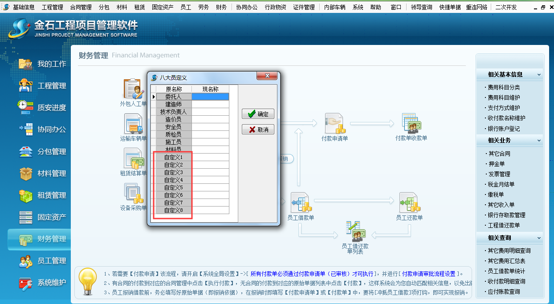Screen dimensions: 554x304
Task: Click 现名称 cell for 建造师 row
Action: [210, 104]
